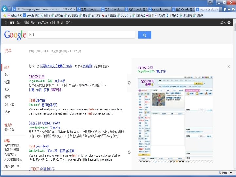Viewport: 236px width, 177px height.
Task: Click the browser Forward arrow button
Action: [x=10, y=9]
